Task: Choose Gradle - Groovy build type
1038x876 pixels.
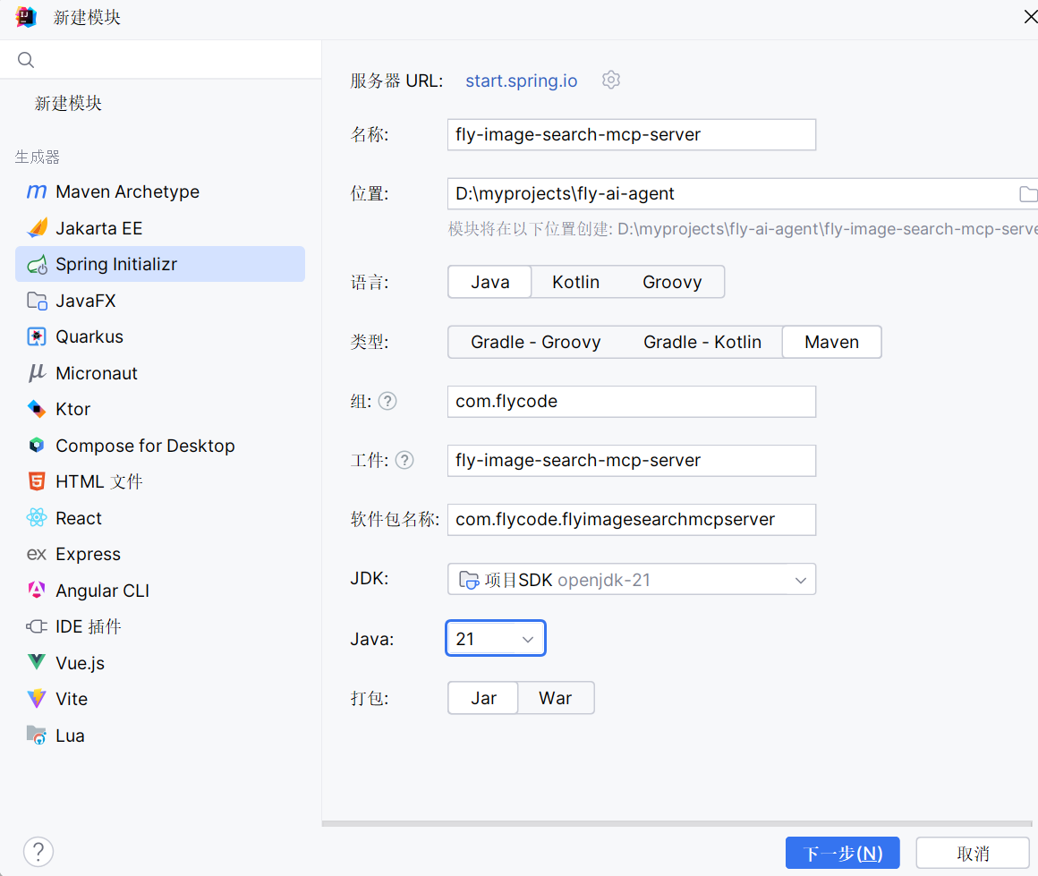Action: pos(535,343)
